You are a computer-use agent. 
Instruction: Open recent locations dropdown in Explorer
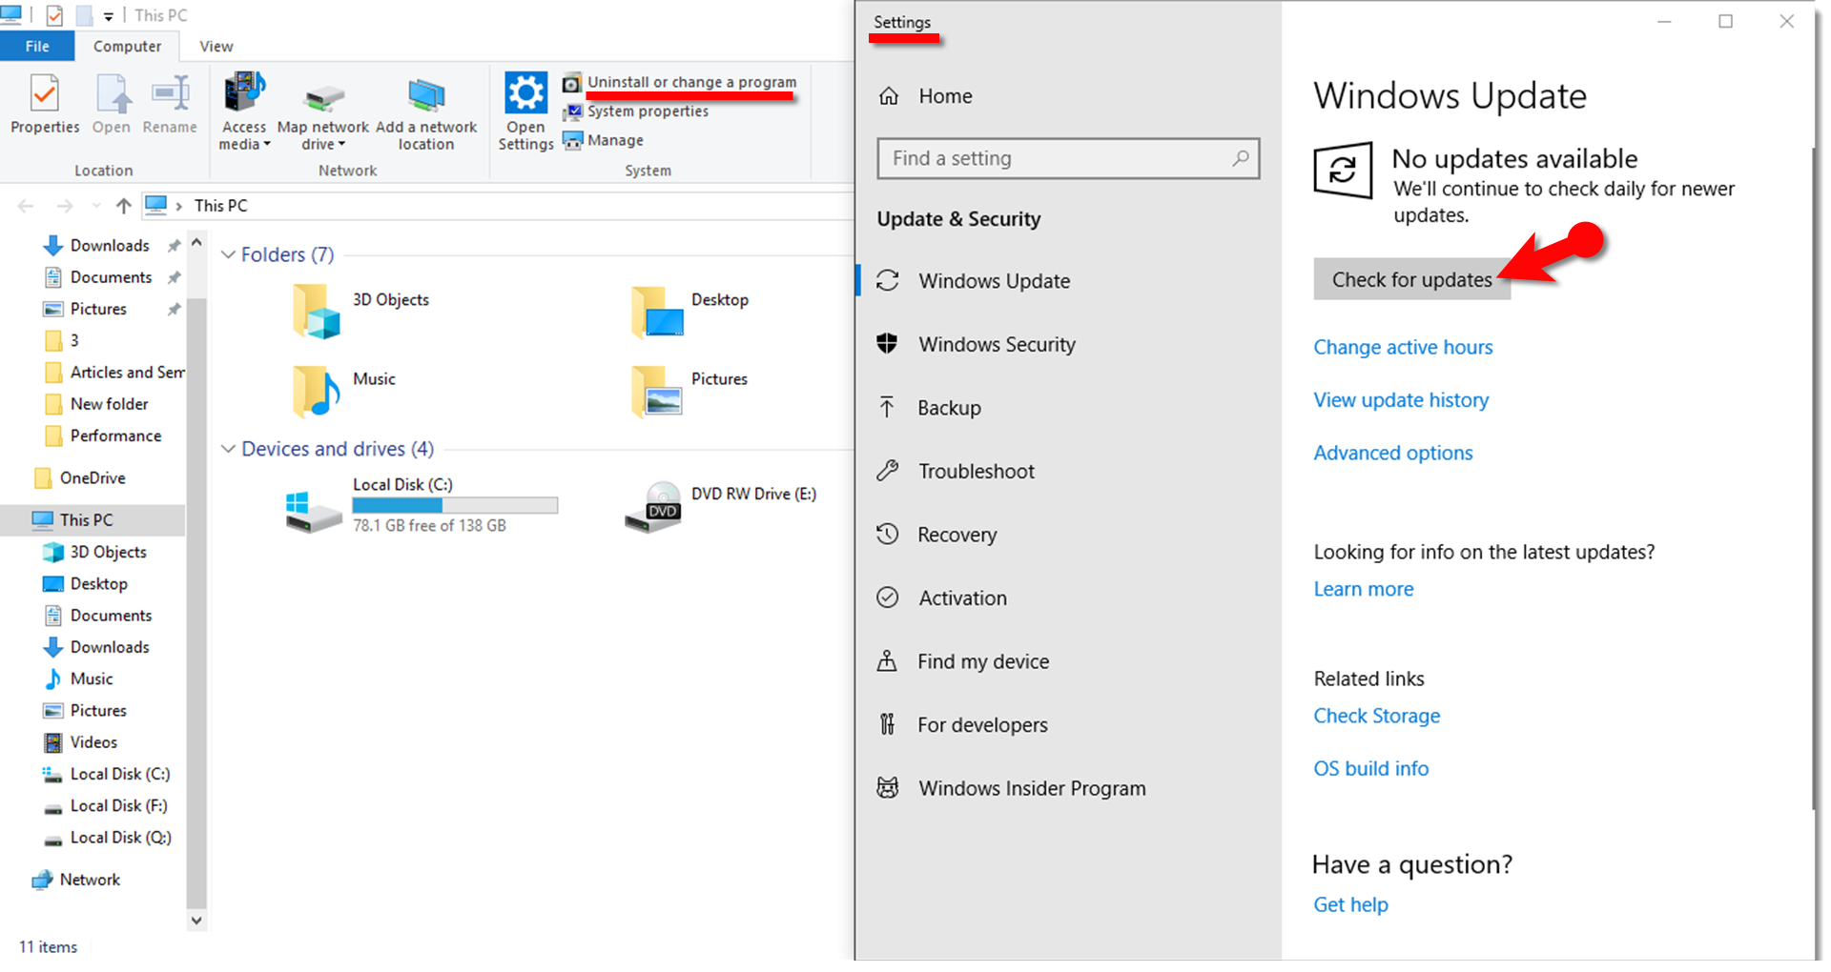click(96, 206)
